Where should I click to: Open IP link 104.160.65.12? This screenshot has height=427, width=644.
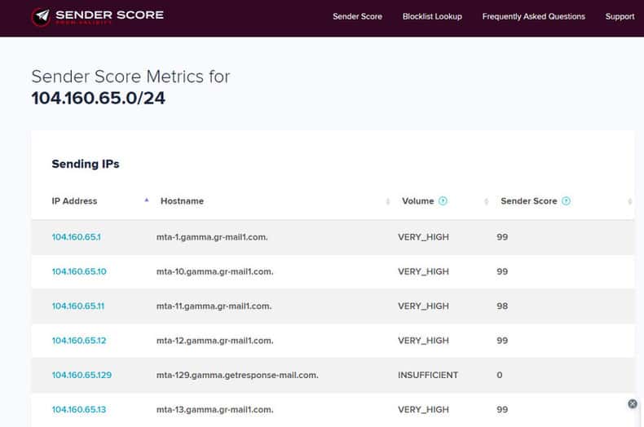pos(79,341)
